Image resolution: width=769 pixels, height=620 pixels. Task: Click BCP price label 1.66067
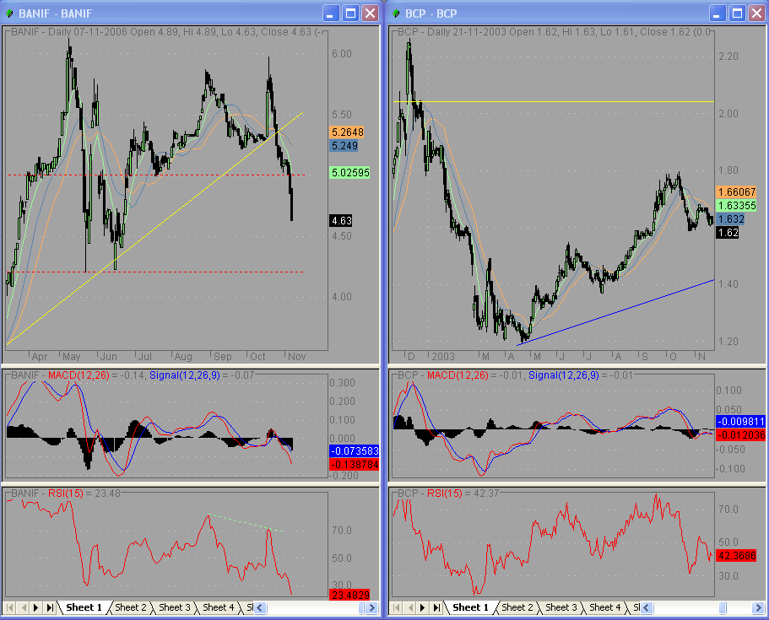[737, 191]
